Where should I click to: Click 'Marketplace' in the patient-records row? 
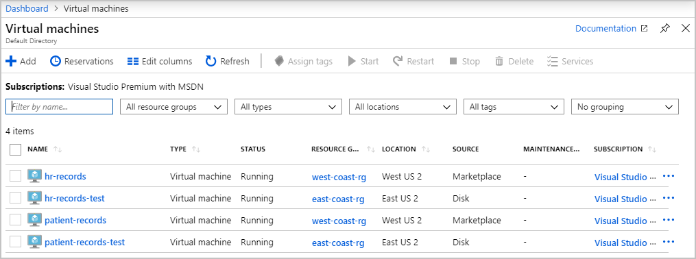[477, 220]
